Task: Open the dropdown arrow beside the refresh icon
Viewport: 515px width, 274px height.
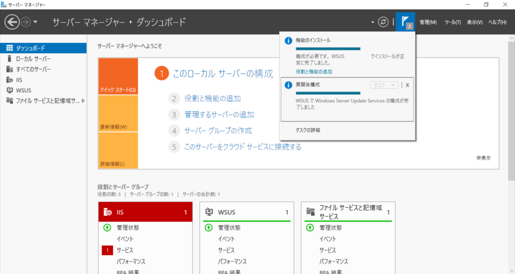Action: [373, 22]
